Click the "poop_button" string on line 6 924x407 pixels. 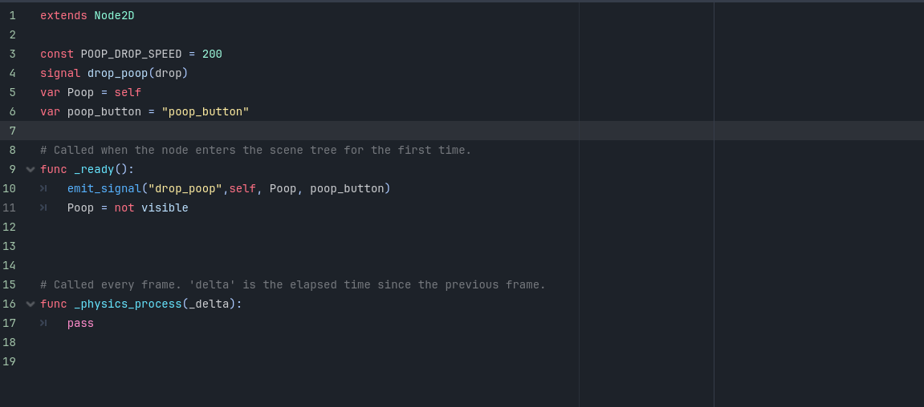coord(206,111)
